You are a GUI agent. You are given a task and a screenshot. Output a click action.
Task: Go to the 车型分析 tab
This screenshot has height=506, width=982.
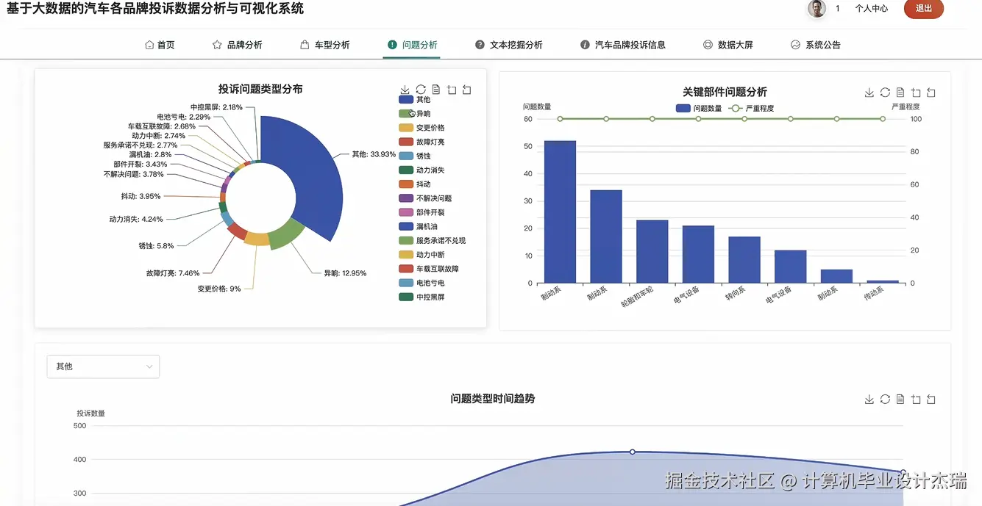324,45
